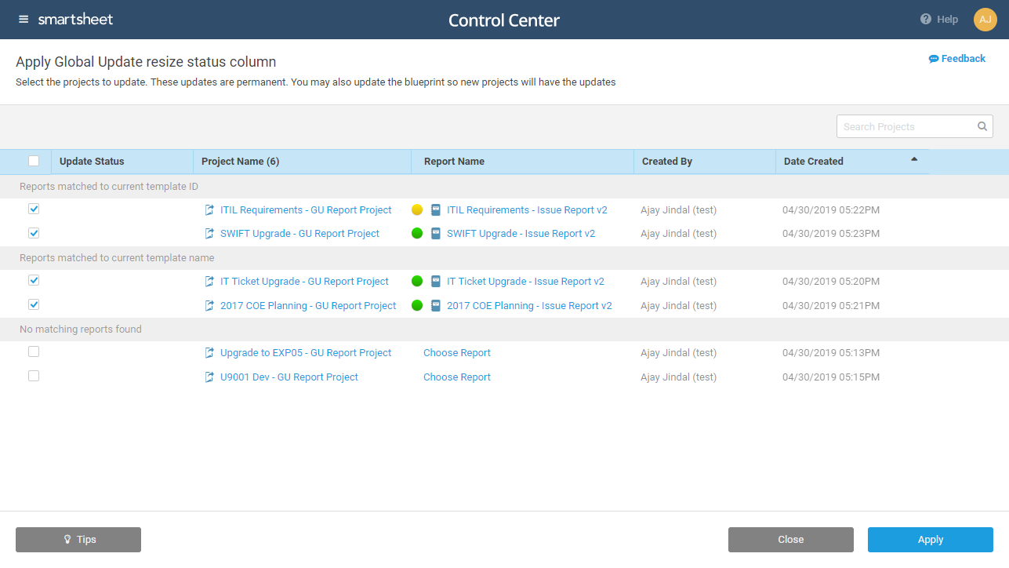Image resolution: width=1009 pixels, height=568 pixels.
Task: Click yellow status dot for ITIL Requirements report
Action: pos(417,209)
